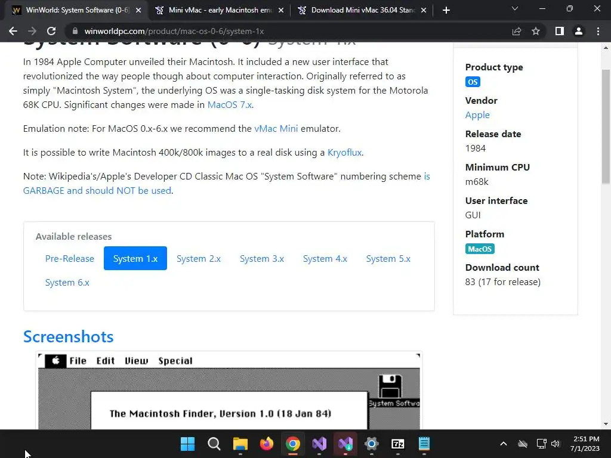Select the WinWorld System Software tab
611x458 pixels.
(x=76, y=10)
